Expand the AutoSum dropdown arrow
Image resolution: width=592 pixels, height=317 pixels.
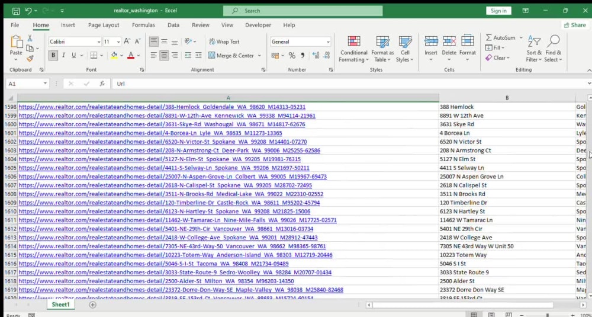pyautogui.click(x=521, y=38)
